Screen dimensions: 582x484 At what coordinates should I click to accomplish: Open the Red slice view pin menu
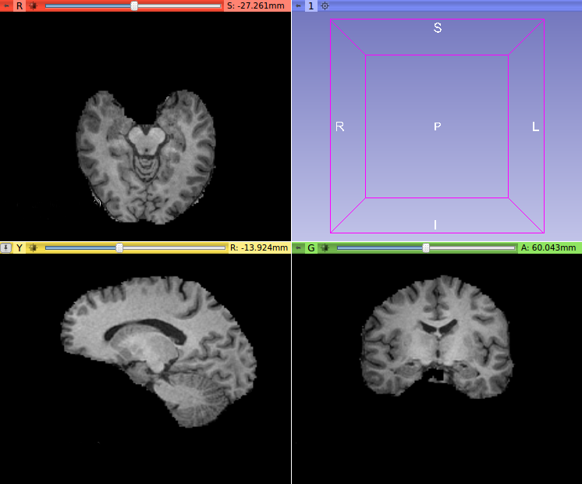[6, 5]
